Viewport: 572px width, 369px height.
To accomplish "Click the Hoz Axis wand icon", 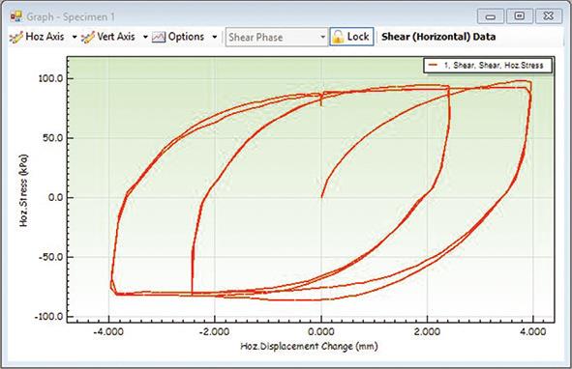I will (16, 37).
